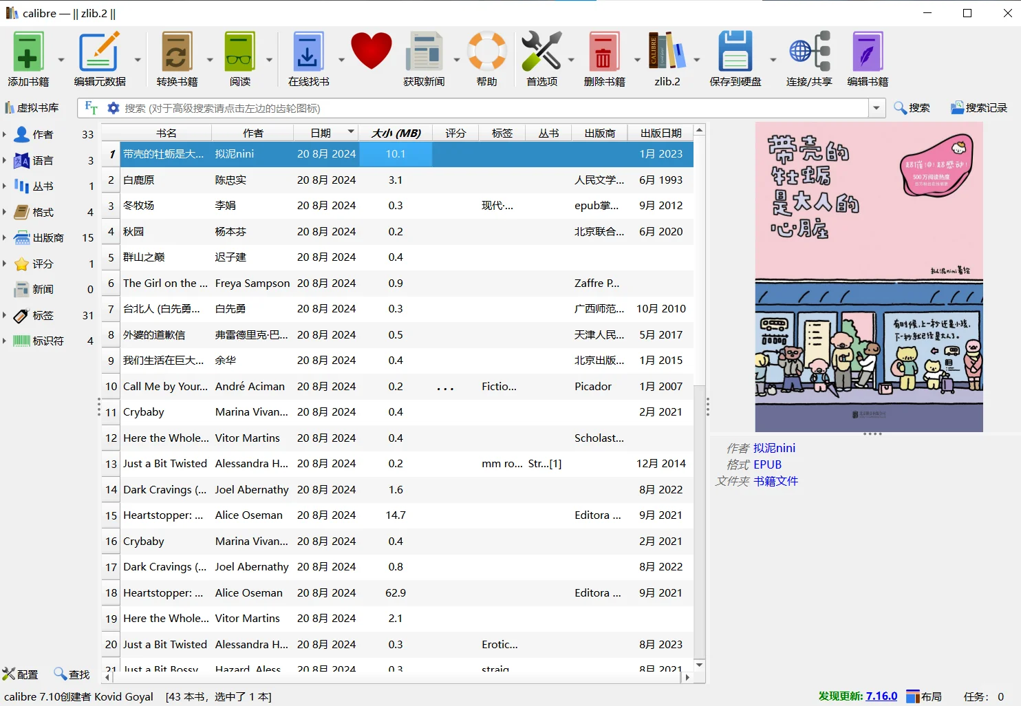Image resolution: width=1021 pixels, height=706 pixels.
Task: Open dropdown arrow next to 删除书籍
Action: [636, 60]
